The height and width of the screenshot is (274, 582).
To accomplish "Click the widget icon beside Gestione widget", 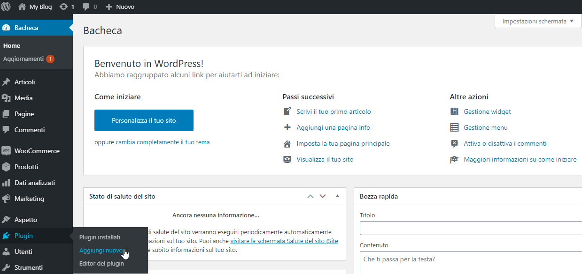I will [454, 111].
